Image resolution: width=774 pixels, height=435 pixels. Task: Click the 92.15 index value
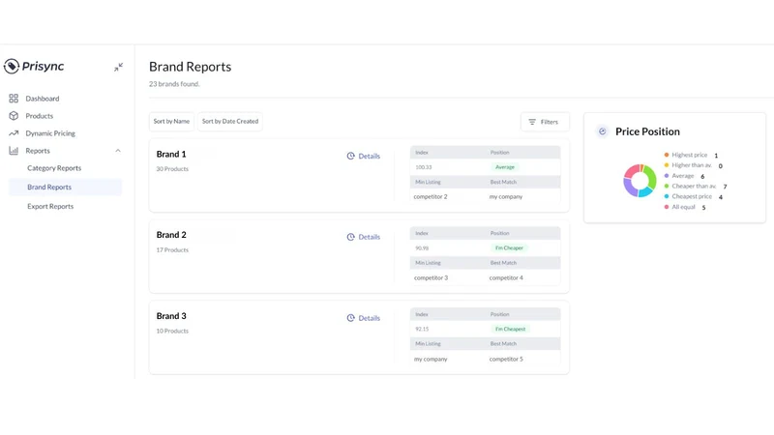click(422, 329)
